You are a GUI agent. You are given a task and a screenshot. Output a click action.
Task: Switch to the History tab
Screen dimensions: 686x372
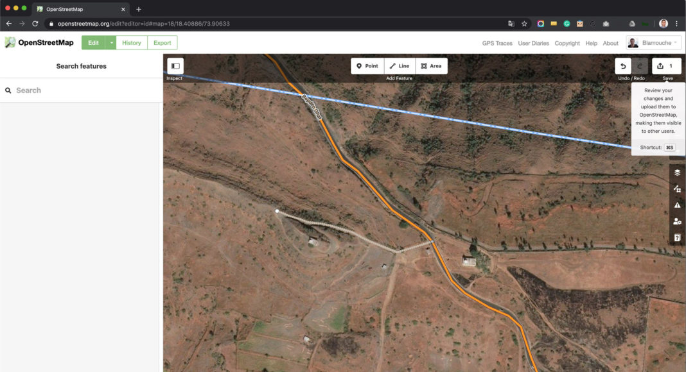pos(132,43)
